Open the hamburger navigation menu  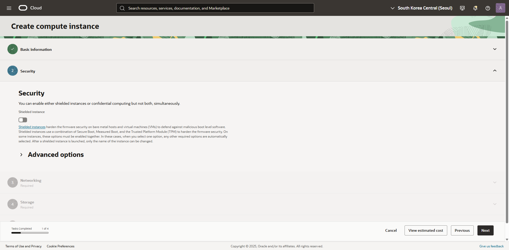pos(9,8)
